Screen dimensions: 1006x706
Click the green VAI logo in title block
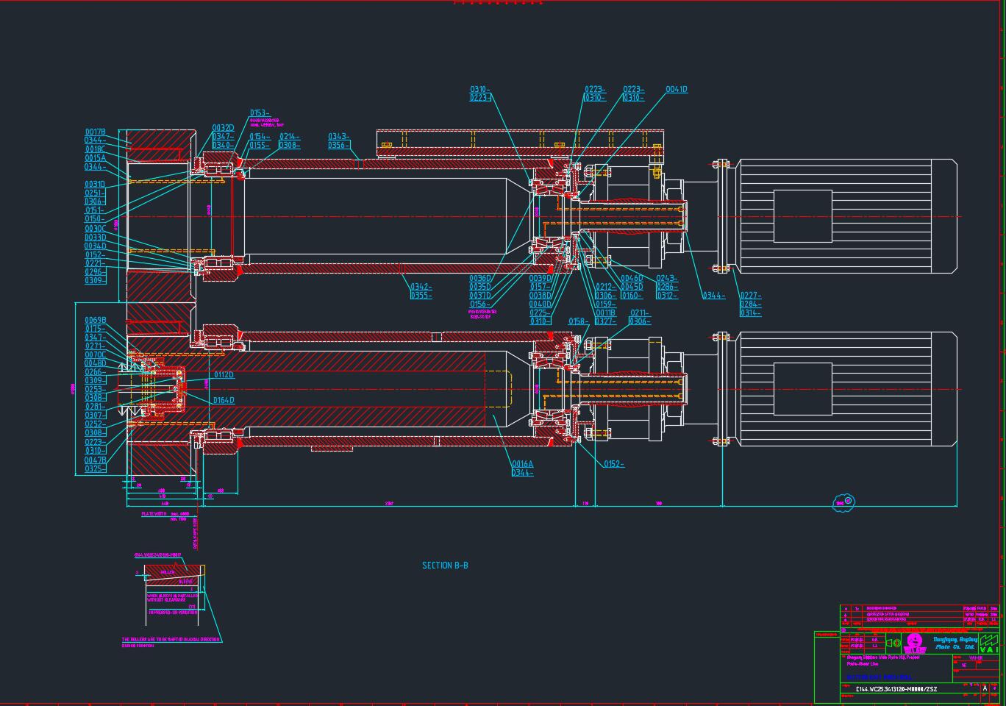pos(989,643)
